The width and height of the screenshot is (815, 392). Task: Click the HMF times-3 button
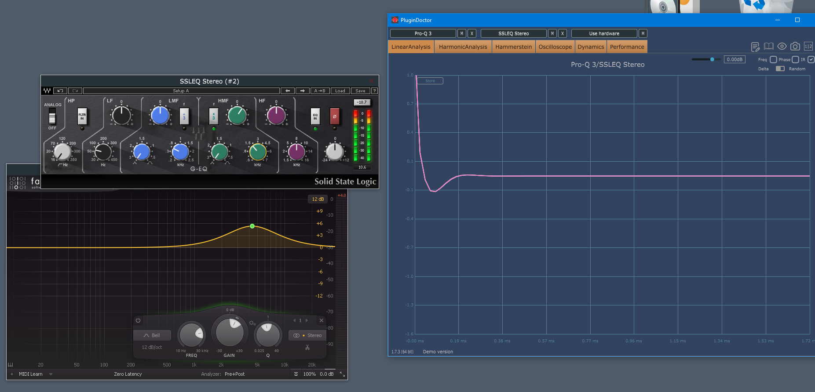[x=214, y=116]
